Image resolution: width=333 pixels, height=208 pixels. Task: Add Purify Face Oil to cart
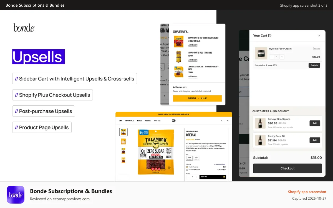315,140
